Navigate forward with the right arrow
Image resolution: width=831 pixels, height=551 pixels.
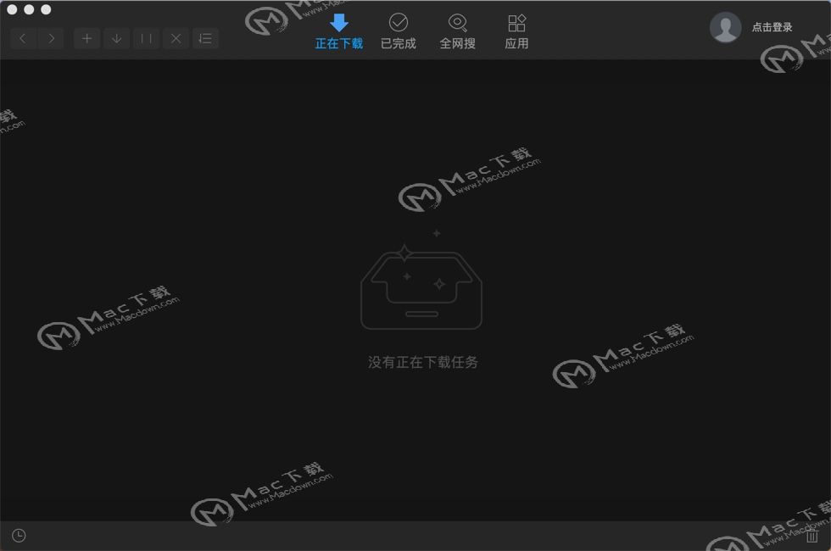[x=51, y=38]
